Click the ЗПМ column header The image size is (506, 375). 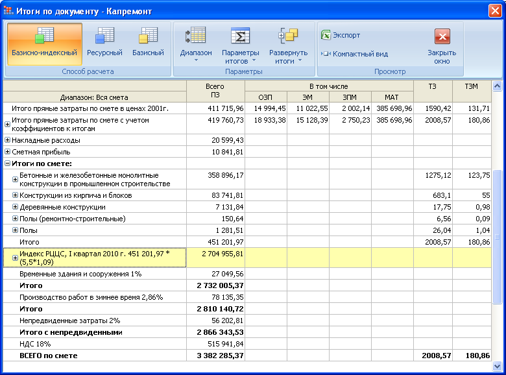pos(350,97)
